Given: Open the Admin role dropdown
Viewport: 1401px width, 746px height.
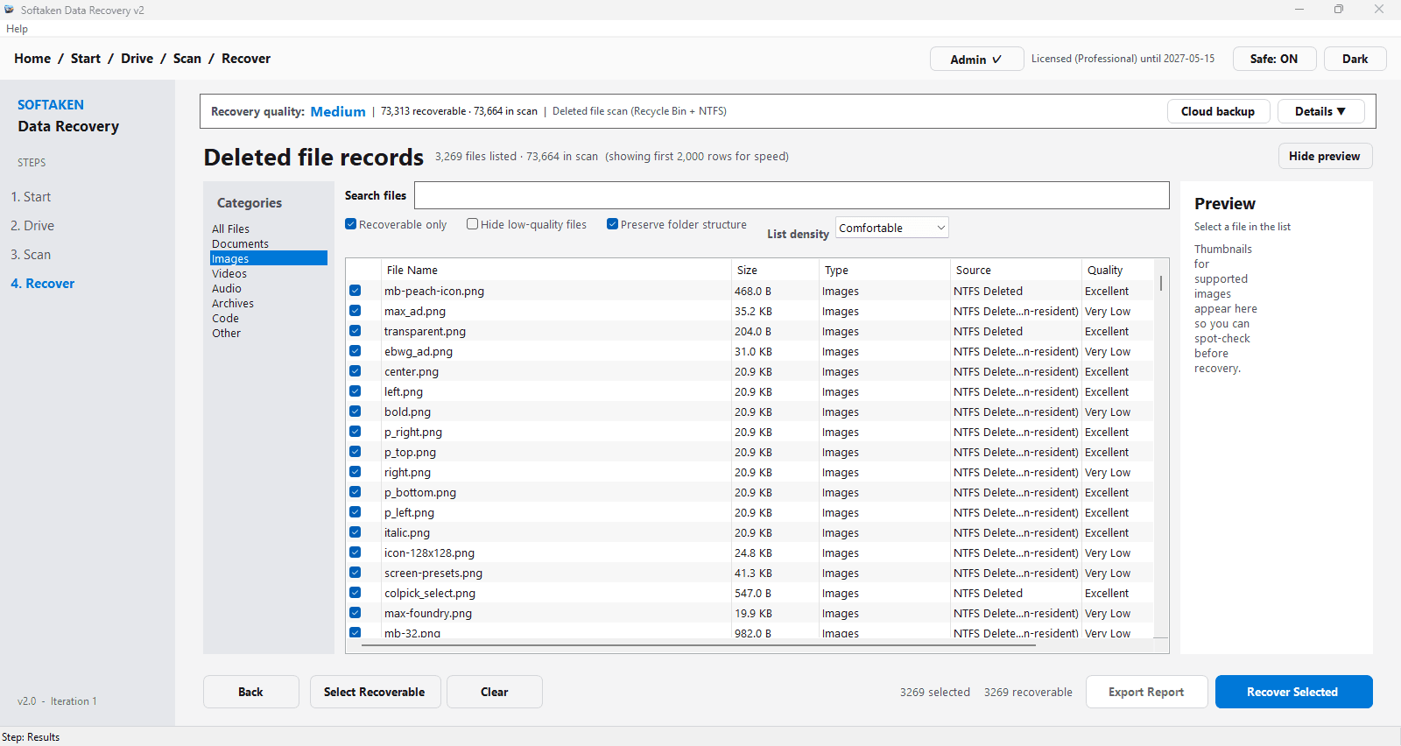Looking at the screenshot, I should [x=976, y=59].
